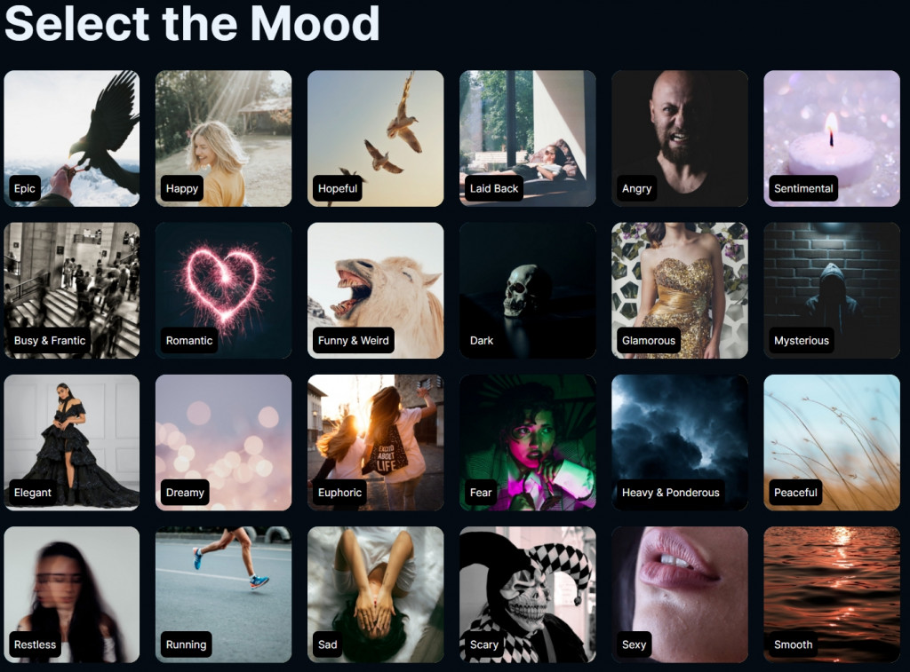Viewport: 910px width, 672px height.
Task: Select the Euphoric mood tile
Action: (376, 442)
